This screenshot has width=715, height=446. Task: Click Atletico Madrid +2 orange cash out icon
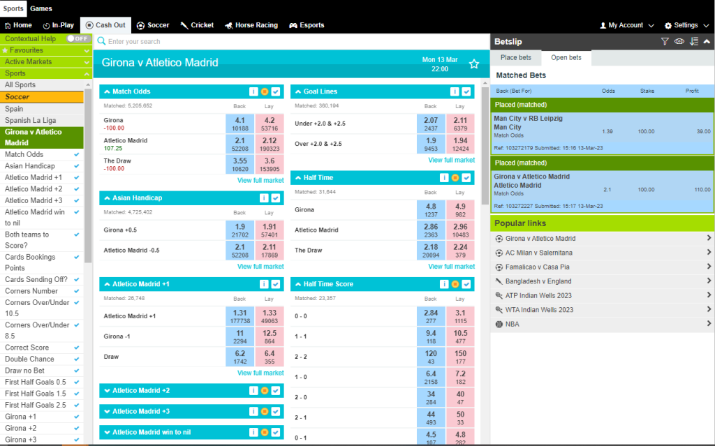click(x=265, y=391)
